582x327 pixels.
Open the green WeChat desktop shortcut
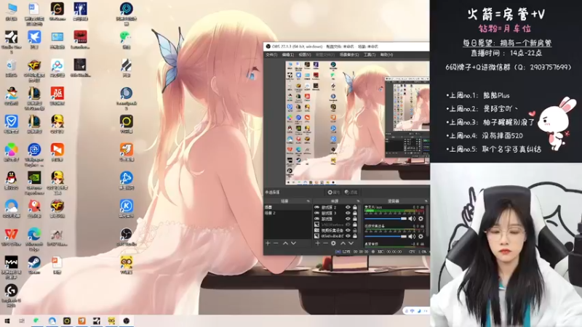click(126, 40)
